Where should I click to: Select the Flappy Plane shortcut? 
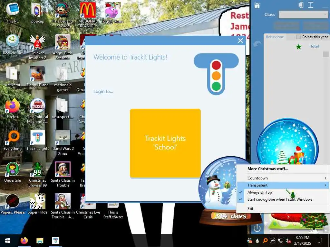pyautogui.click(x=37, y=77)
